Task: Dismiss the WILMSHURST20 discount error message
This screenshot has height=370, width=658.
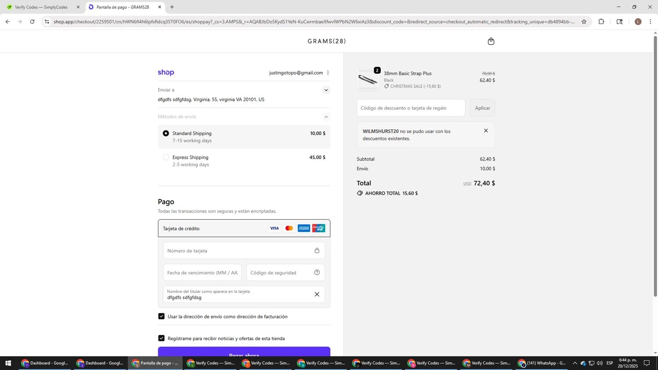Action: (x=486, y=131)
